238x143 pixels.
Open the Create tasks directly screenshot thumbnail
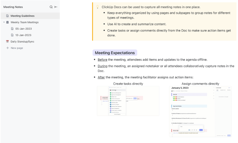point(128,101)
